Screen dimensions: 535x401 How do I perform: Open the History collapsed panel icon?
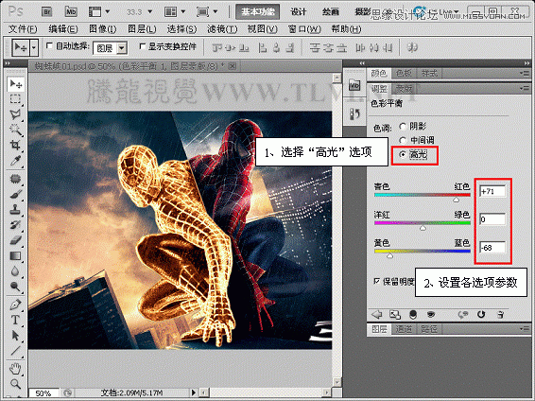pyautogui.click(x=354, y=113)
